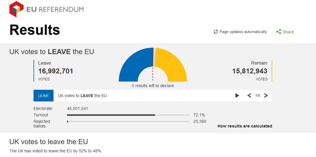
Task: Open the Share link
Action: tap(288, 32)
